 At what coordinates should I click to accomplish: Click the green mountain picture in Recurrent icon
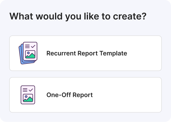[x=30, y=54]
